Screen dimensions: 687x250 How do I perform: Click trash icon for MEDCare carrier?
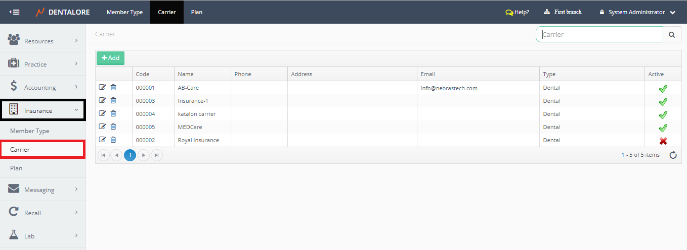click(113, 127)
